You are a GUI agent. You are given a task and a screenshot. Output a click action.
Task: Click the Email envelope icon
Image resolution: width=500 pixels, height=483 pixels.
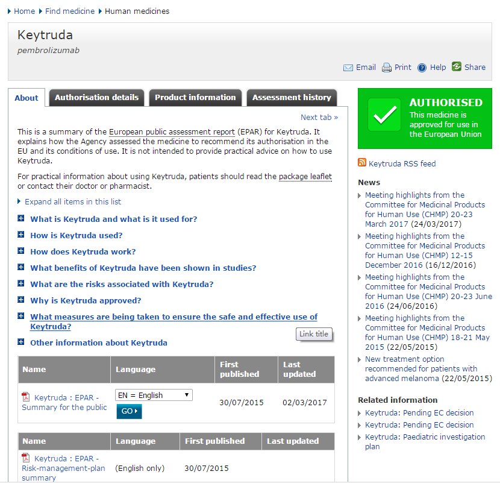[x=348, y=68]
